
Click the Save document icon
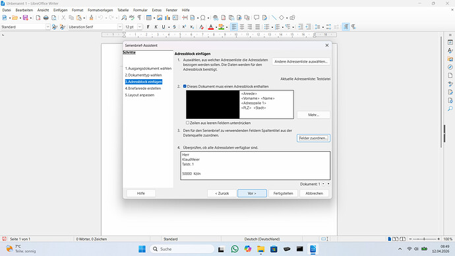coord(26,18)
